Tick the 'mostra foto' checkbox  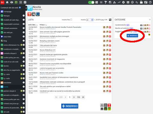(71, 20)
